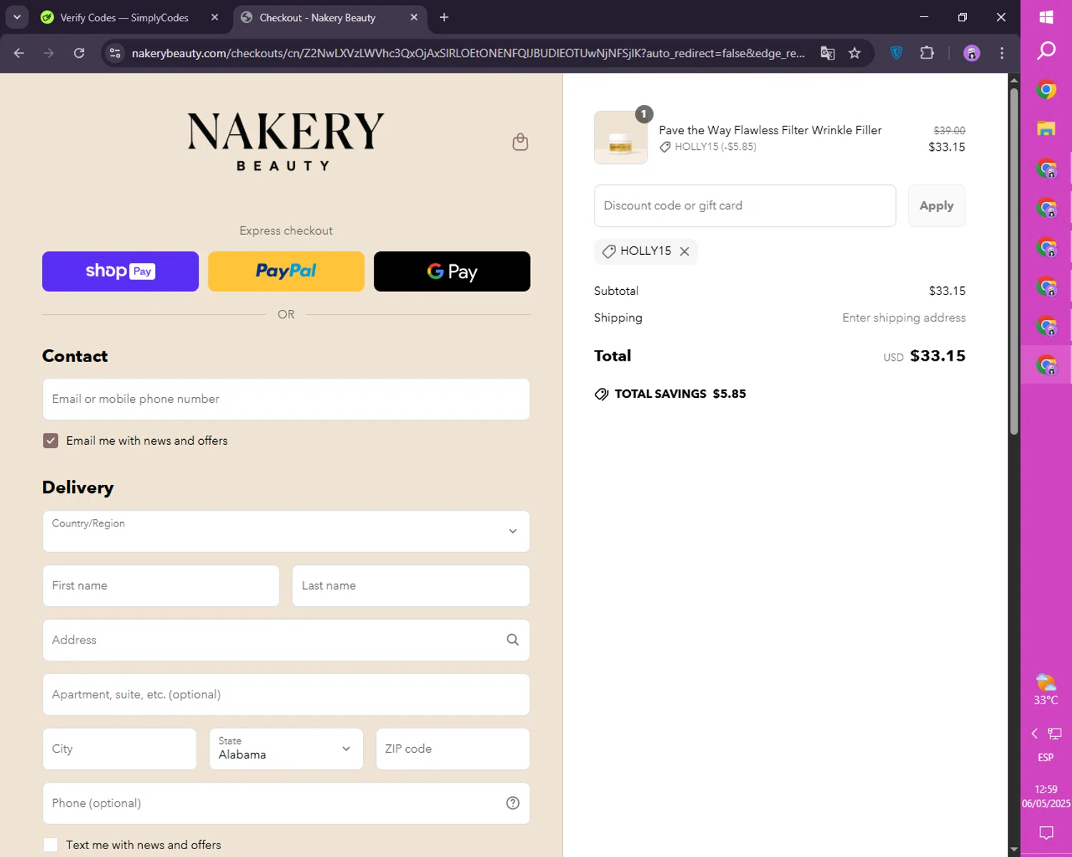
Task: Close the Verify Codes SimplyCodes tab
Action: pyautogui.click(x=214, y=17)
